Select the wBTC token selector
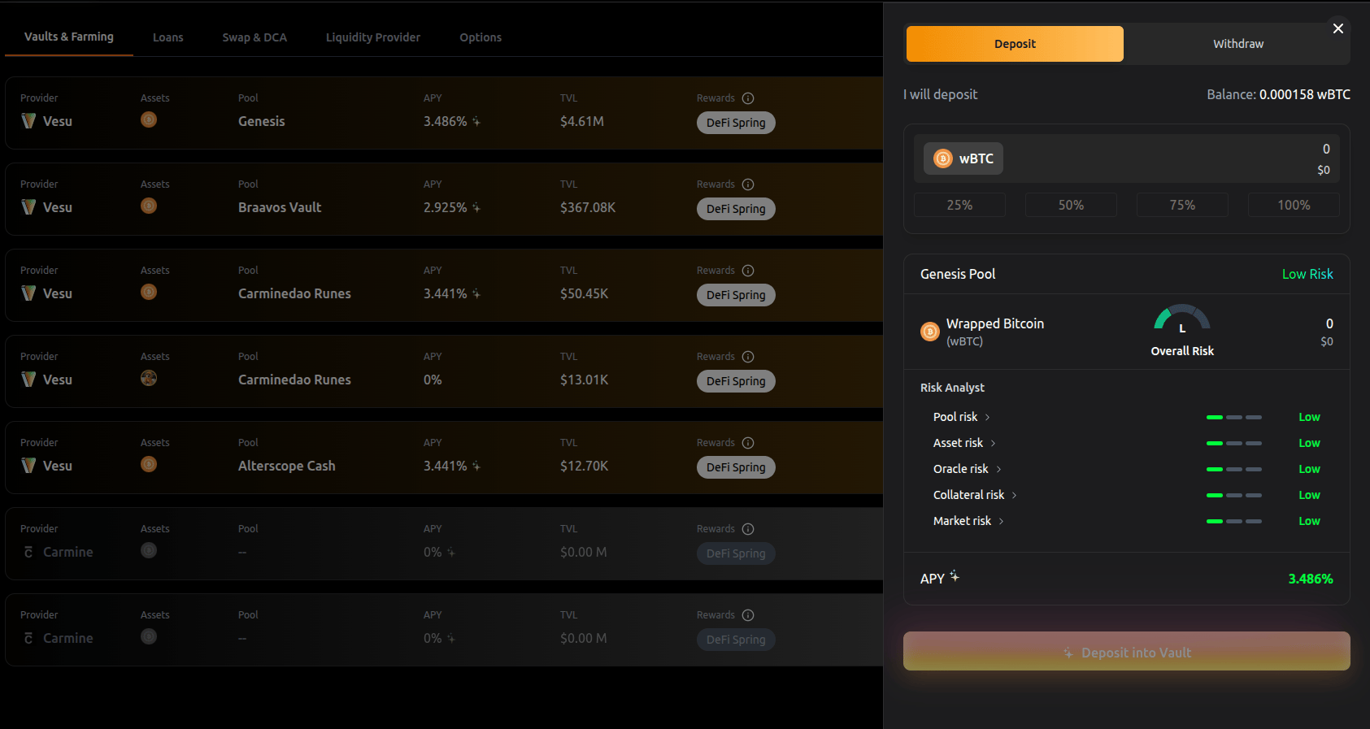This screenshot has width=1370, height=729. [963, 158]
